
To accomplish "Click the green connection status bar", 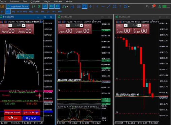I will click(166, 6).
